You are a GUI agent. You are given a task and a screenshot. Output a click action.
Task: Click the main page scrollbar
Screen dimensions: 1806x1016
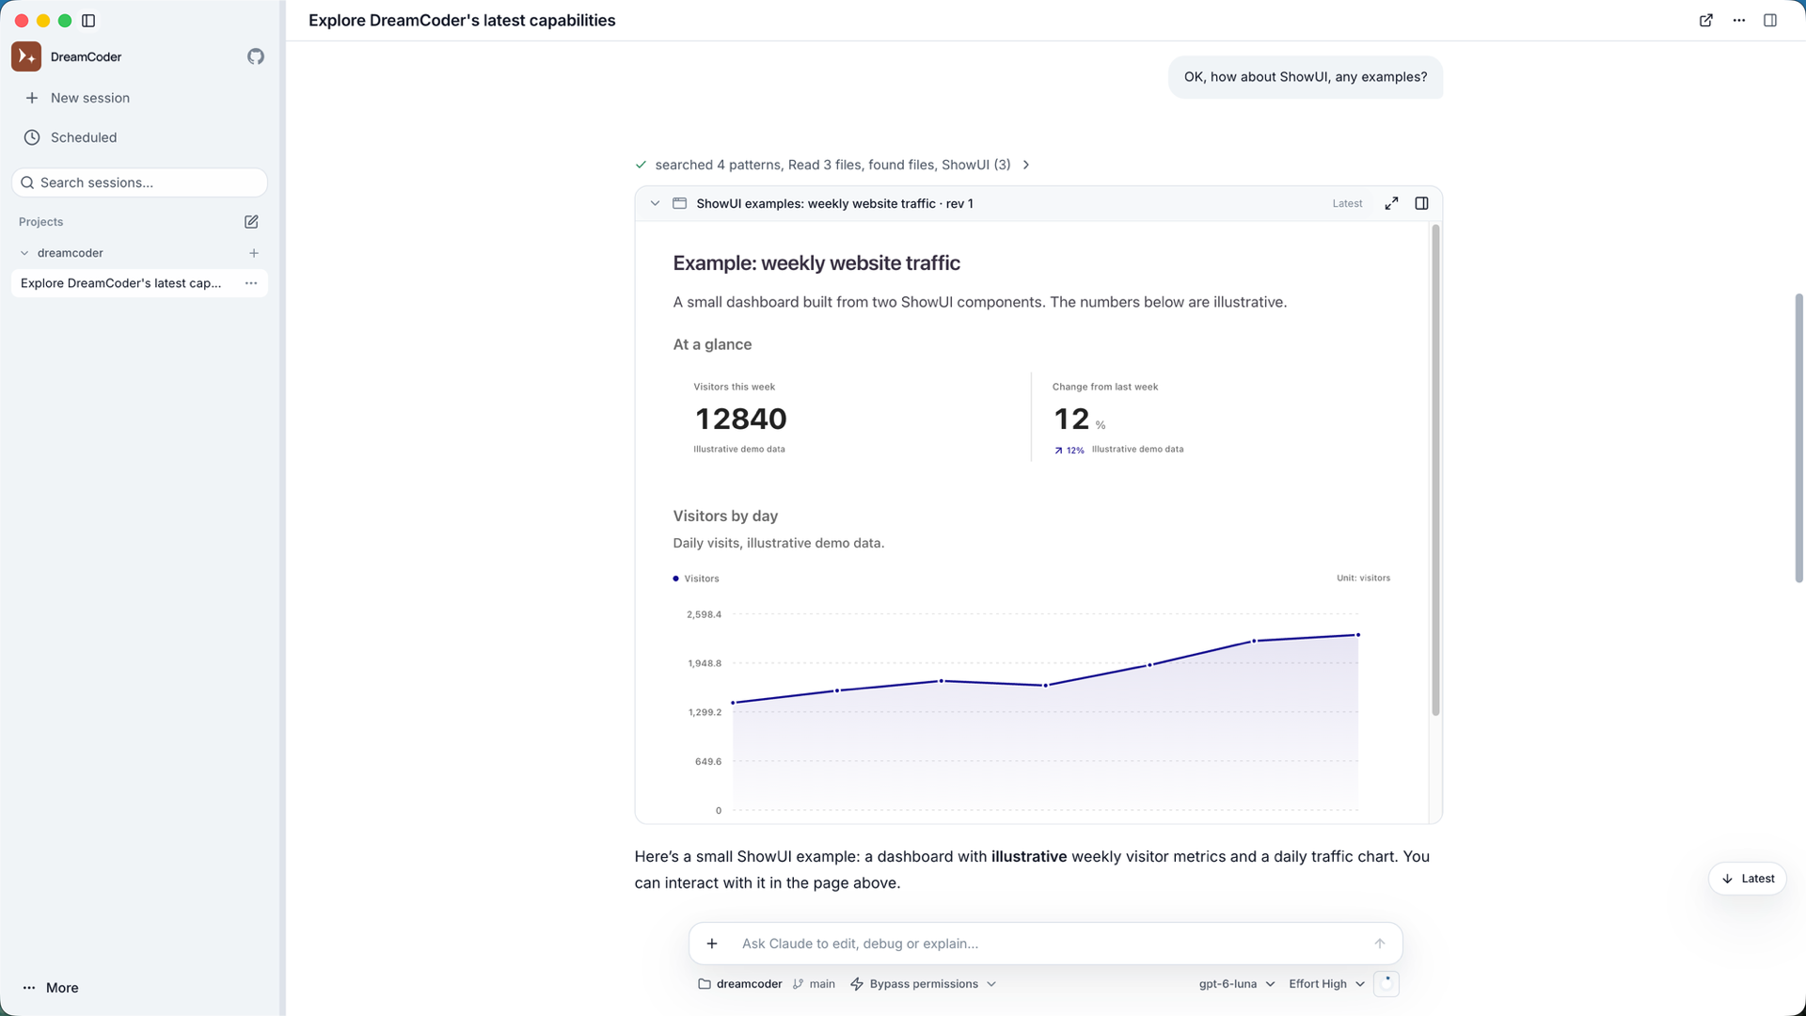(x=1798, y=438)
